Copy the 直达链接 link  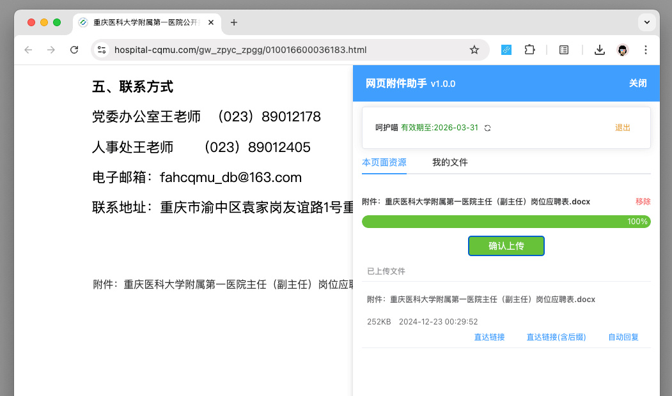489,337
